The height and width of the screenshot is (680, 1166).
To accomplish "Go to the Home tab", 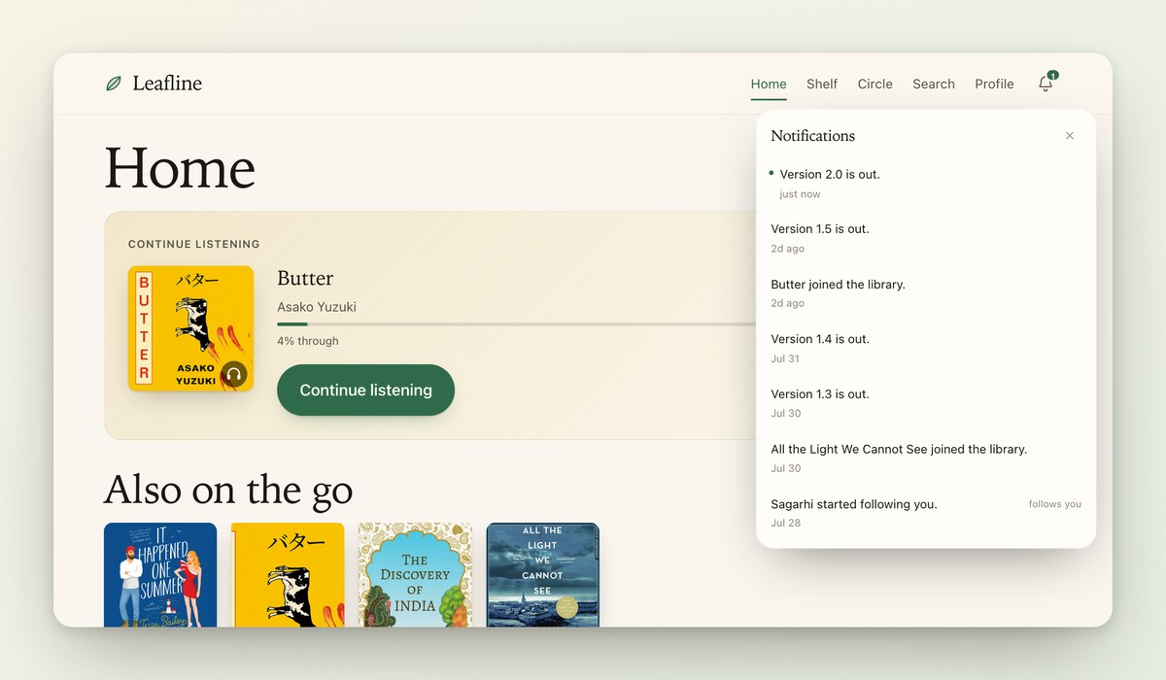I will 769,84.
